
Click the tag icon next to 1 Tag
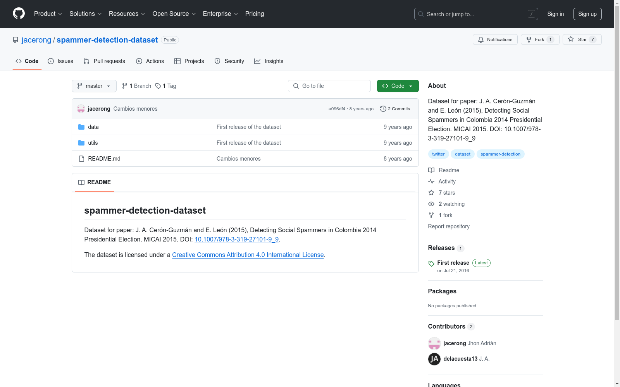click(x=158, y=86)
